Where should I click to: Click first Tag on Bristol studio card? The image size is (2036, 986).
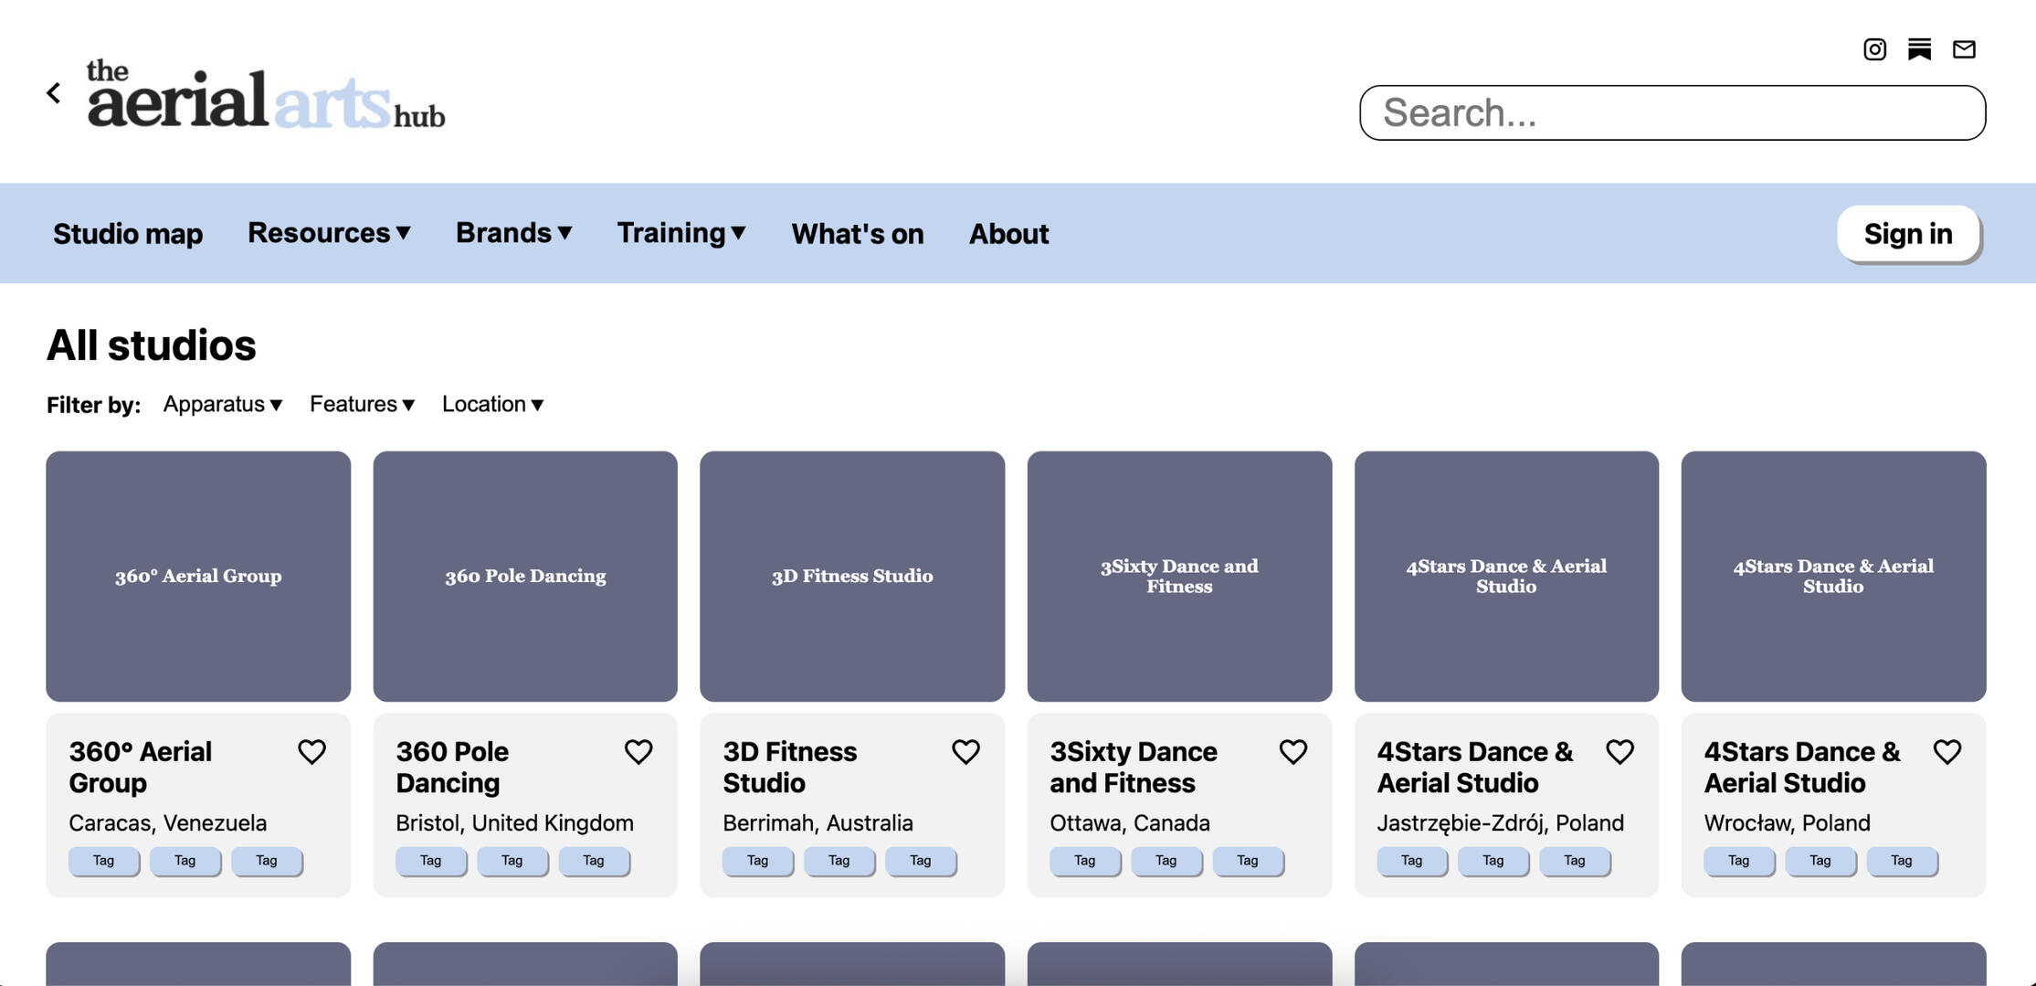coord(430,861)
